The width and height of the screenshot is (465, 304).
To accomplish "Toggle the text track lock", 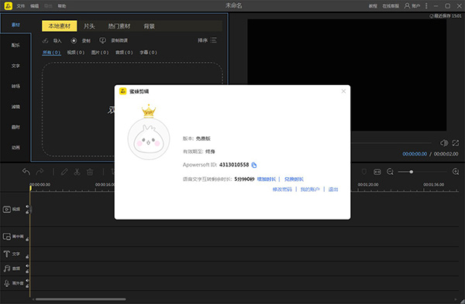I will pyautogui.click(x=27, y=256).
